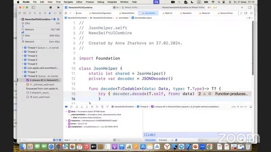Switch to the NetworkClient tab

coord(127,13)
